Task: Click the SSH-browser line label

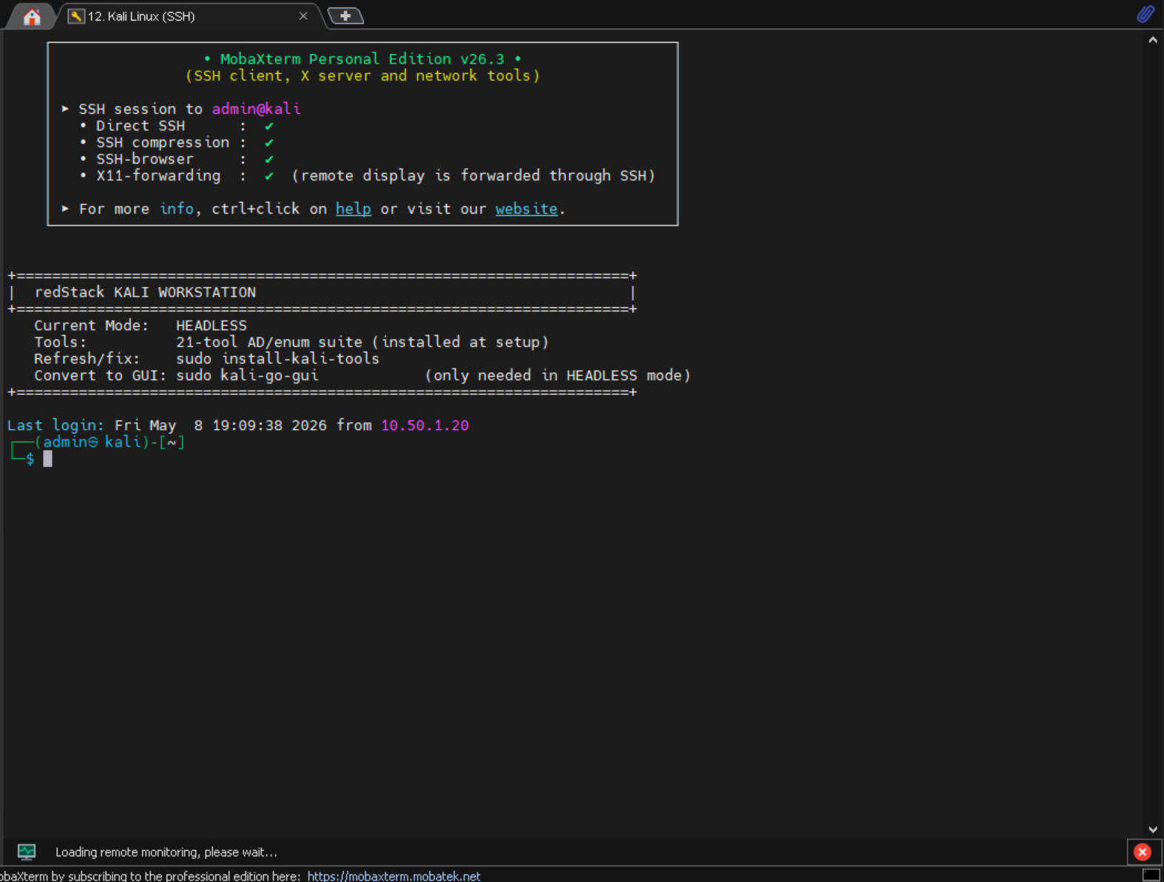Action: tap(145, 159)
